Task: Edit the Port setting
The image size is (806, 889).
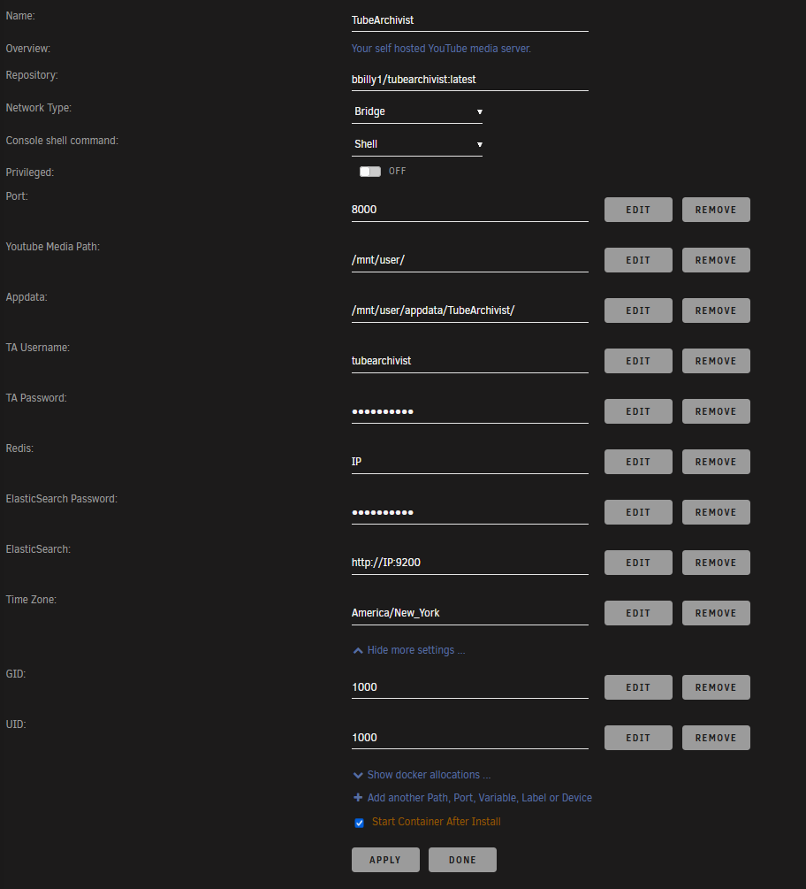Action: click(638, 210)
